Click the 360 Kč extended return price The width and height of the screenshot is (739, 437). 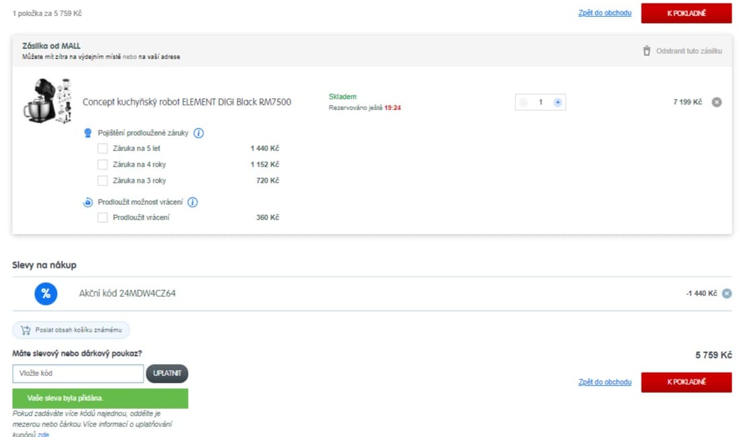[x=267, y=217]
